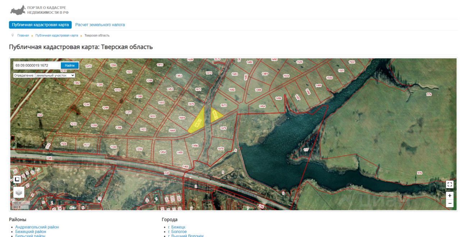Click the breadcrumb location pin icon
460x237 pixels.
click(13, 36)
